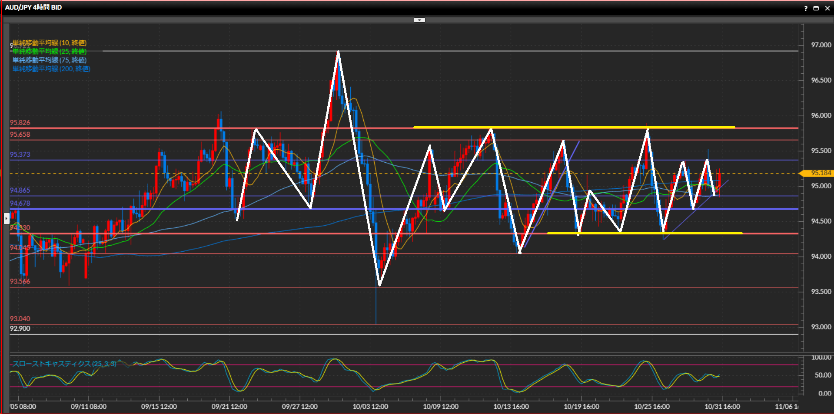Click the スローストキャスティクス (25,3,3) indicator label

[64, 364]
